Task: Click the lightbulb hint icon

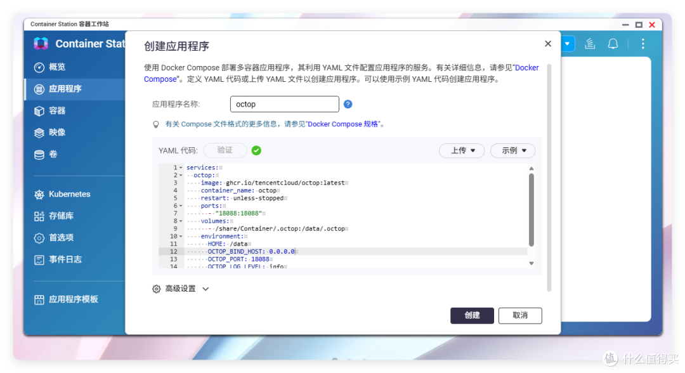Action: click(156, 124)
